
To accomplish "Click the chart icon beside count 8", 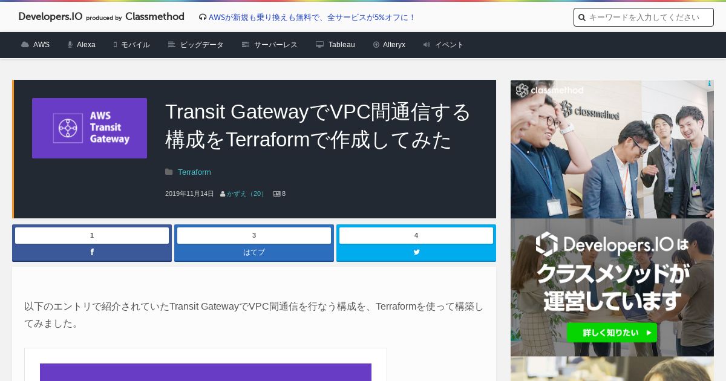I will [277, 194].
